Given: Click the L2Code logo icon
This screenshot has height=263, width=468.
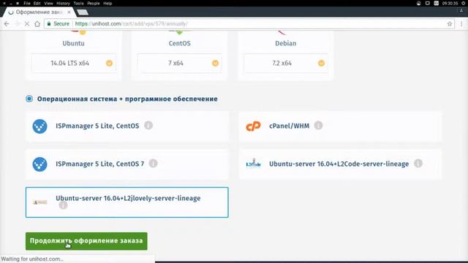Looking at the screenshot, I should (254, 164).
